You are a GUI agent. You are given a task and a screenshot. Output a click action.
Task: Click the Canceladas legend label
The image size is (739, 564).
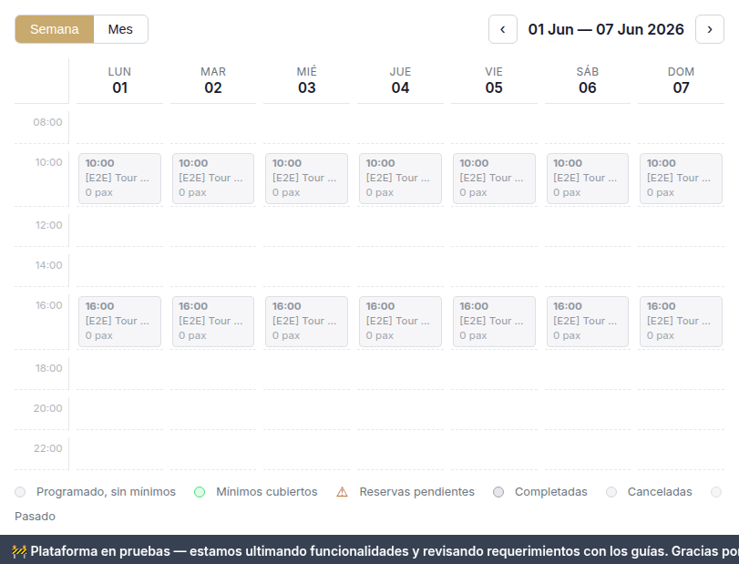660,492
